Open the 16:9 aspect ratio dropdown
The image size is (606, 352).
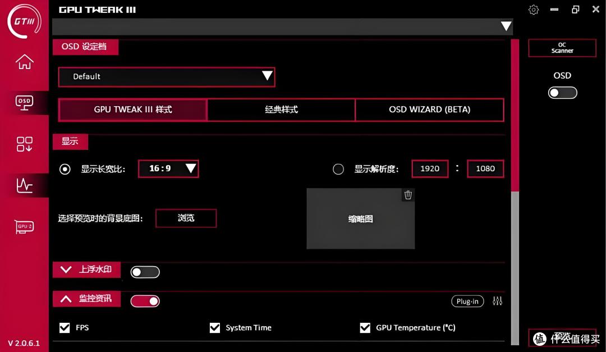point(168,168)
